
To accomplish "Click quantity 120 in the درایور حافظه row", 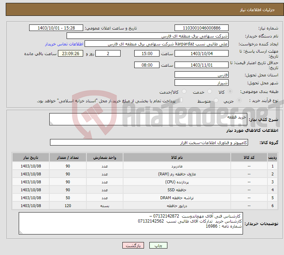I will coord(68,206).
